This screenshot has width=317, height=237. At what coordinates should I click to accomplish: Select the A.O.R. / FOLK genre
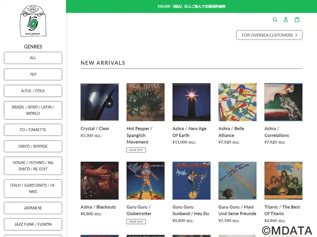(33, 91)
